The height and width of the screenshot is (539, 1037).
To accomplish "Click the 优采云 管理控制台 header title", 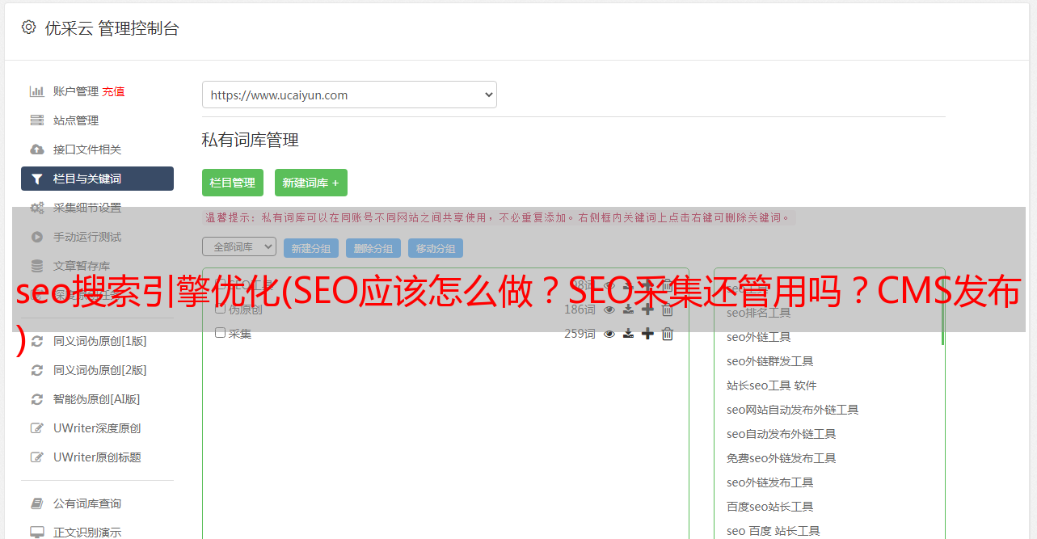I will click(x=112, y=28).
